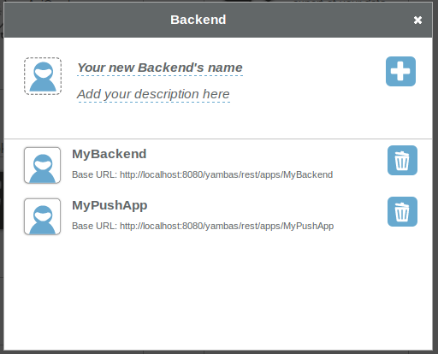Open the MyBackend avatar icon
Image resolution: width=438 pixels, height=354 pixels.
43,165
